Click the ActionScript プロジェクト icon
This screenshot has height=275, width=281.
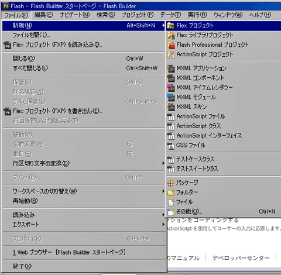coord(171,54)
